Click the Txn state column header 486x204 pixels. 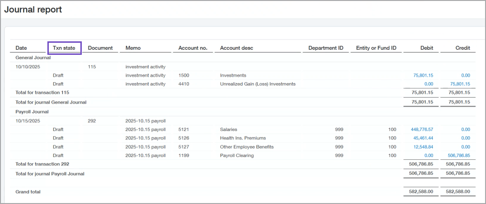click(x=64, y=48)
